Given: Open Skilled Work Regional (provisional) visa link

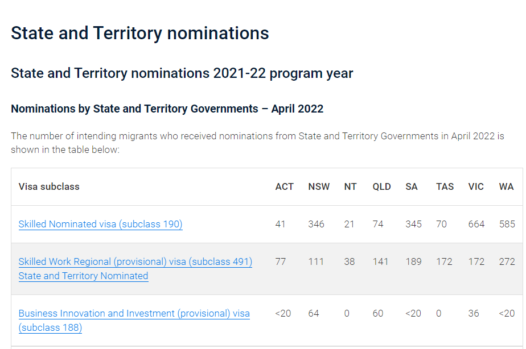Looking at the screenshot, I should (x=135, y=269).
